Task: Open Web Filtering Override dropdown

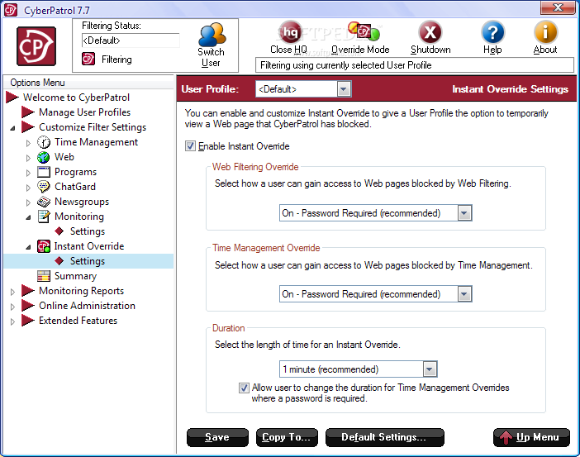Action: pos(464,213)
